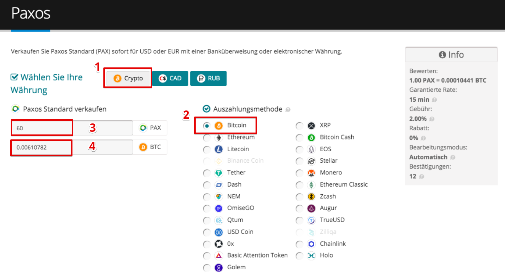Click the help icon next to 0% Rabatt
Screen dimensions: 505x275
(423, 138)
